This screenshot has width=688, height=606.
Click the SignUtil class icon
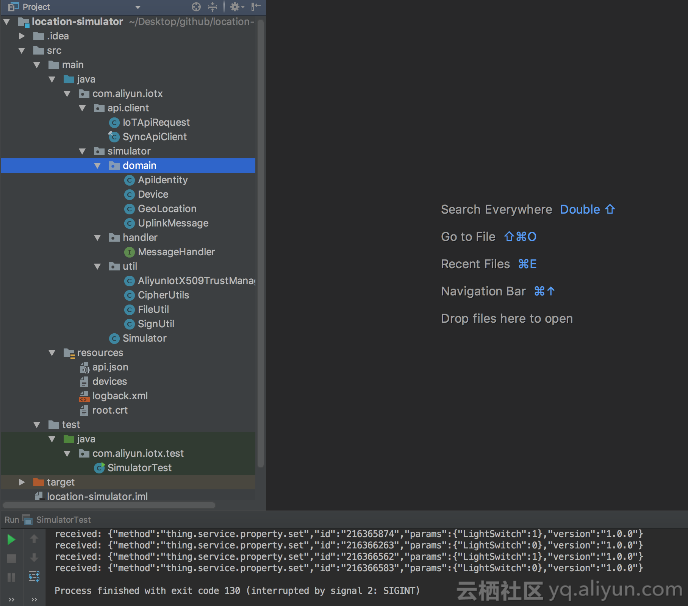pyautogui.click(x=130, y=324)
